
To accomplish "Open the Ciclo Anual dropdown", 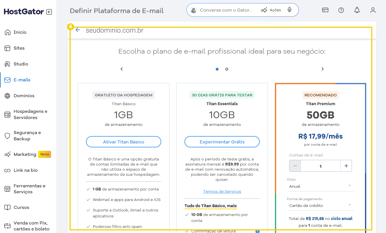I will (320, 186).
